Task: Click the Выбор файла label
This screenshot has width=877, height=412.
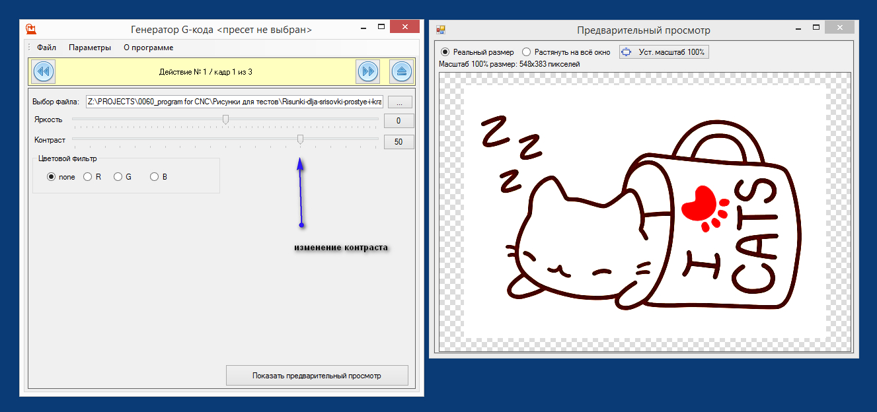Action: pos(56,102)
